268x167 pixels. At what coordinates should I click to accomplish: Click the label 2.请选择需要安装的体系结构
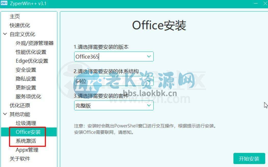click(x=106, y=71)
